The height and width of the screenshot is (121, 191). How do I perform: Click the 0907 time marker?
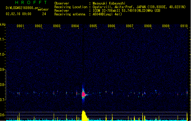(x=130, y=26)
